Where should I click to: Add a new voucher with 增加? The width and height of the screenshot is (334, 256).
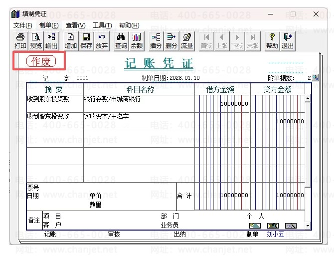pos(71,41)
